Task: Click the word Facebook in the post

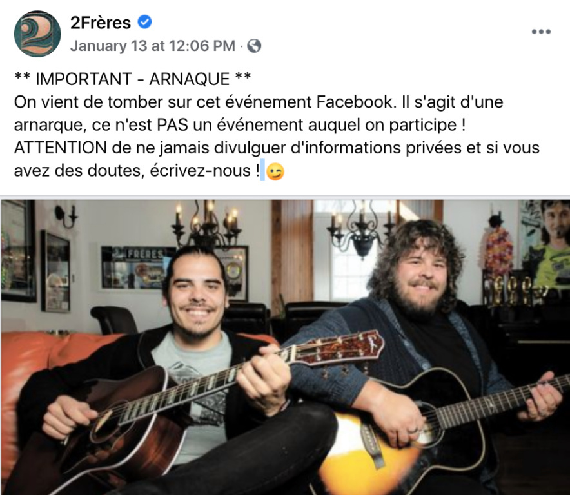Action: click(355, 102)
